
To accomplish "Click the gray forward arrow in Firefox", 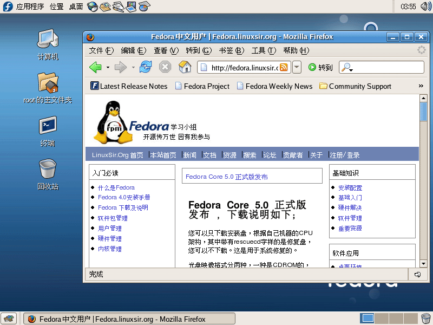I will pyautogui.click(x=121, y=67).
